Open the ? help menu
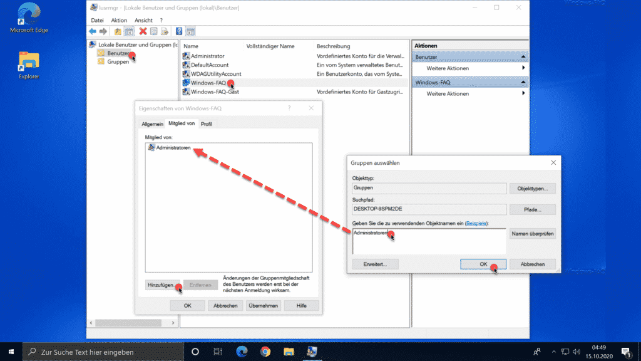The image size is (641, 361). click(161, 20)
